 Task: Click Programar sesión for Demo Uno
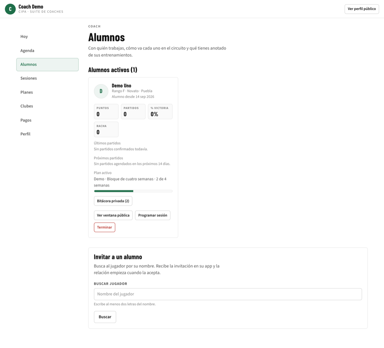pos(152,215)
